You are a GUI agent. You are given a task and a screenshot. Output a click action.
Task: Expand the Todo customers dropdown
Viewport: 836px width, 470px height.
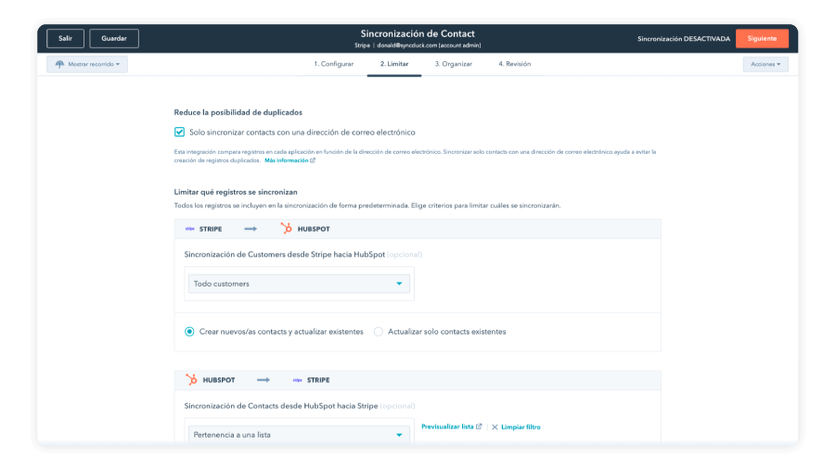pyautogui.click(x=299, y=284)
